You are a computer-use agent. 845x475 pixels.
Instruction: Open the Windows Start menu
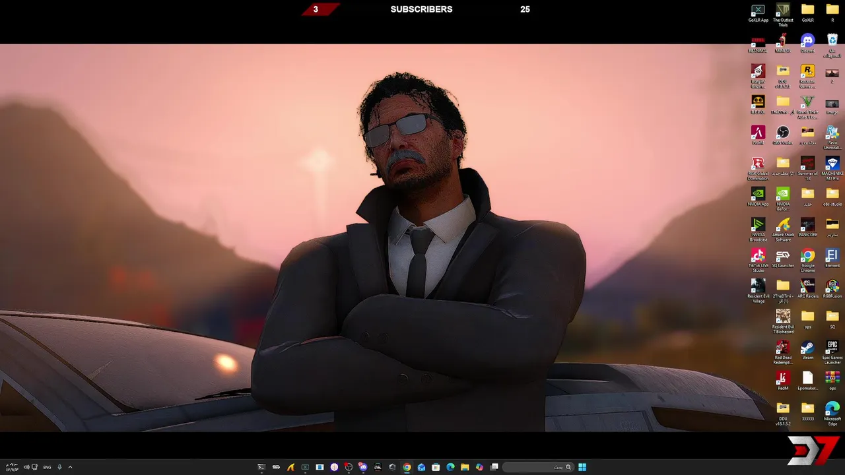pyautogui.click(x=582, y=467)
